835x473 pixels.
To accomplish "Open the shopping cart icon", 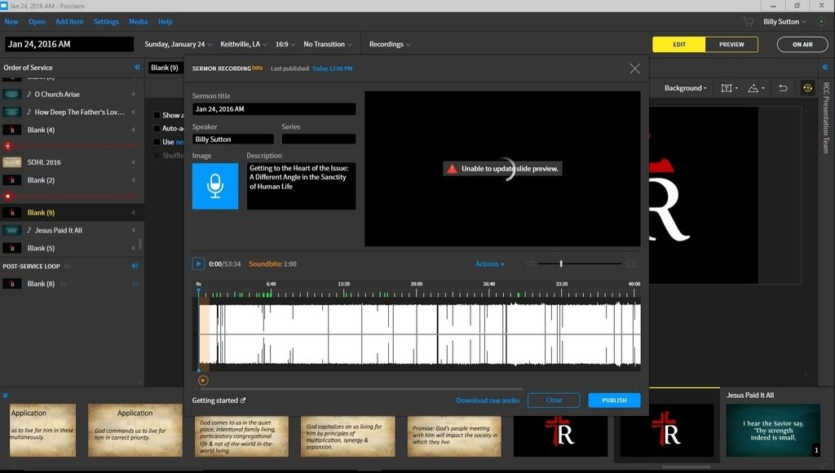I will coord(749,22).
